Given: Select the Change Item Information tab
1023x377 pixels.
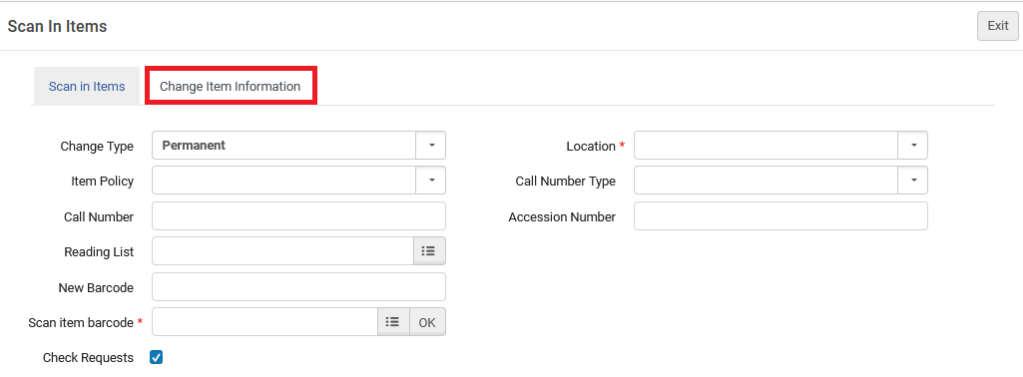Looking at the screenshot, I should click(x=231, y=86).
